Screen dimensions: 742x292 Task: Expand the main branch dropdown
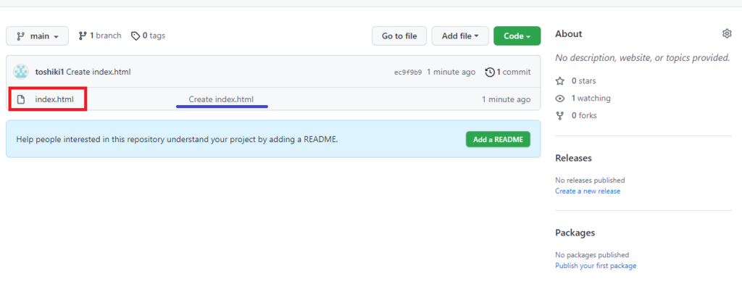pos(37,36)
